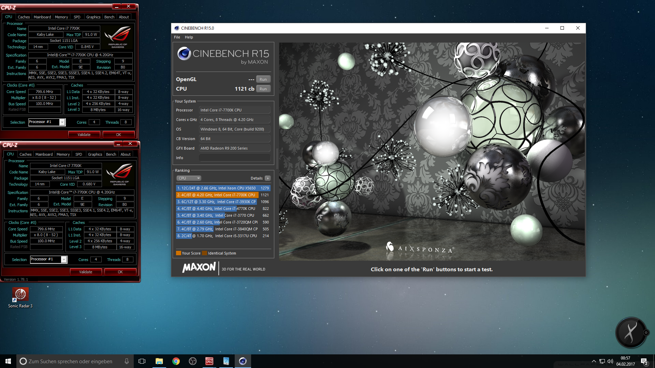Image resolution: width=655 pixels, height=368 pixels.
Task: Open Processor #1 dropdown in upper CPU-Z
Action: (x=47, y=122)
